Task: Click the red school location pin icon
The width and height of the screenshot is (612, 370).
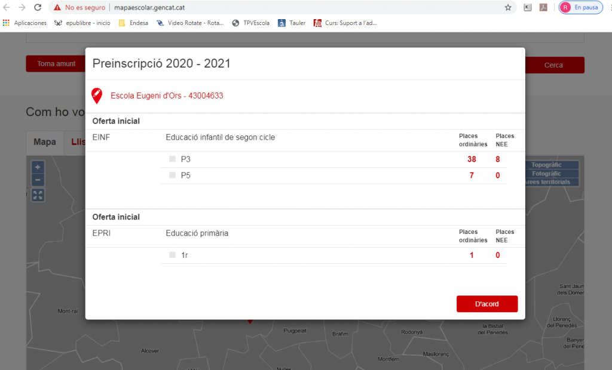Action: pyautogui.click(x=97, y=95)
